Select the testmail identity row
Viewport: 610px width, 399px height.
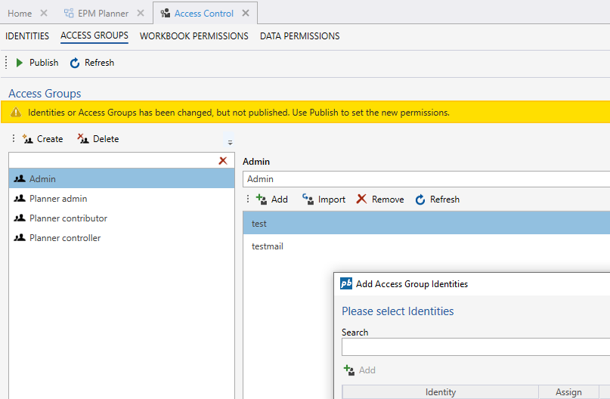[x=268, y=246]
